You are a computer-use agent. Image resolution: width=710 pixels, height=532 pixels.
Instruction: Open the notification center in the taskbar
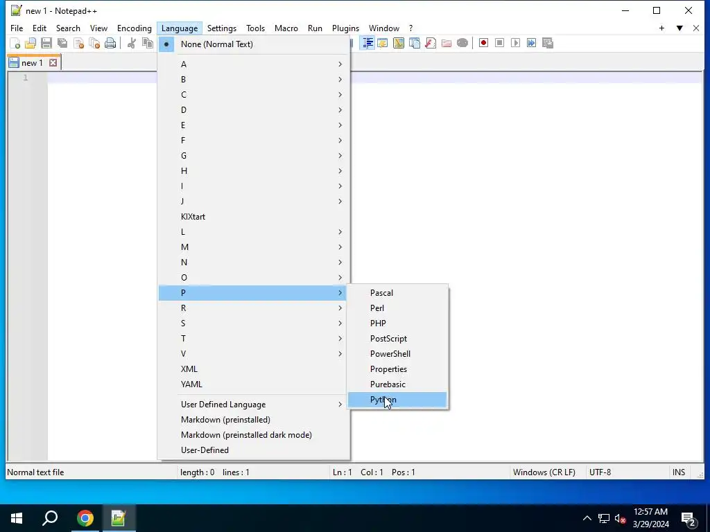pyautogui.click(x=689, y=518)
